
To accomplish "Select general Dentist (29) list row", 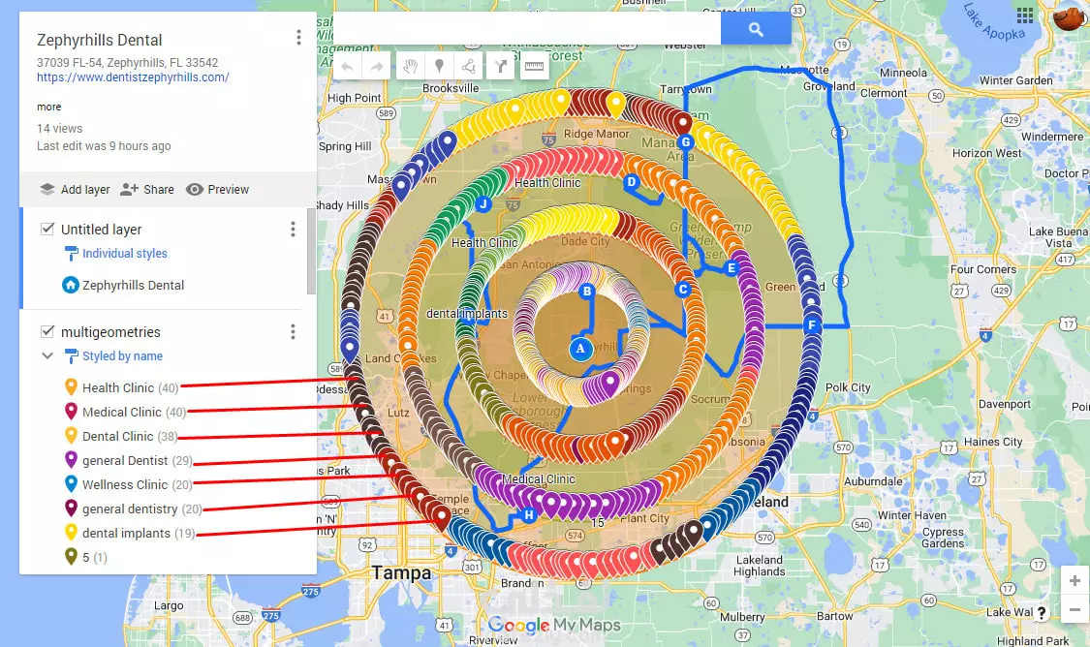I will 137,461.
